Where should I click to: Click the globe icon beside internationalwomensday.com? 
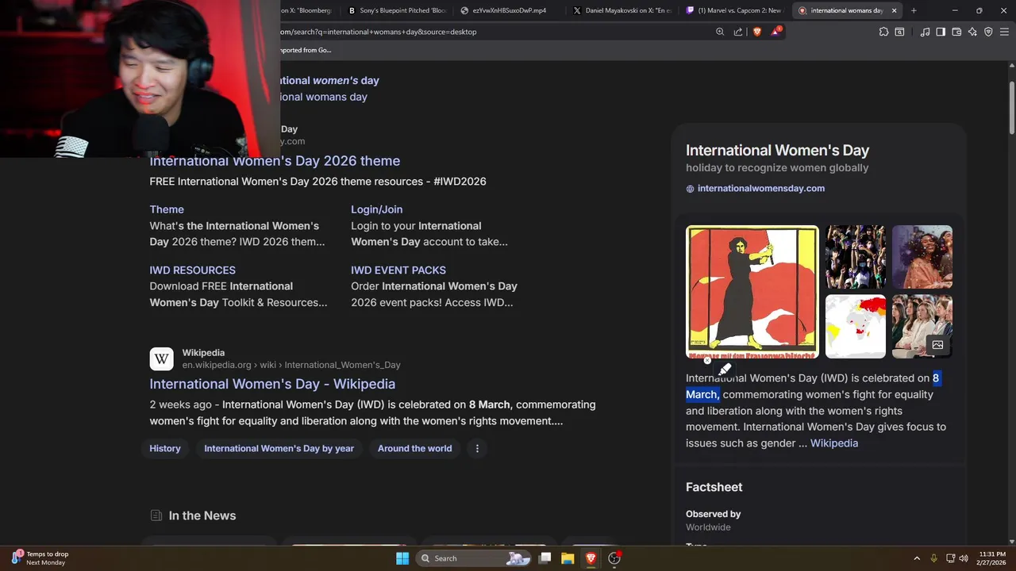coord(690,189)
